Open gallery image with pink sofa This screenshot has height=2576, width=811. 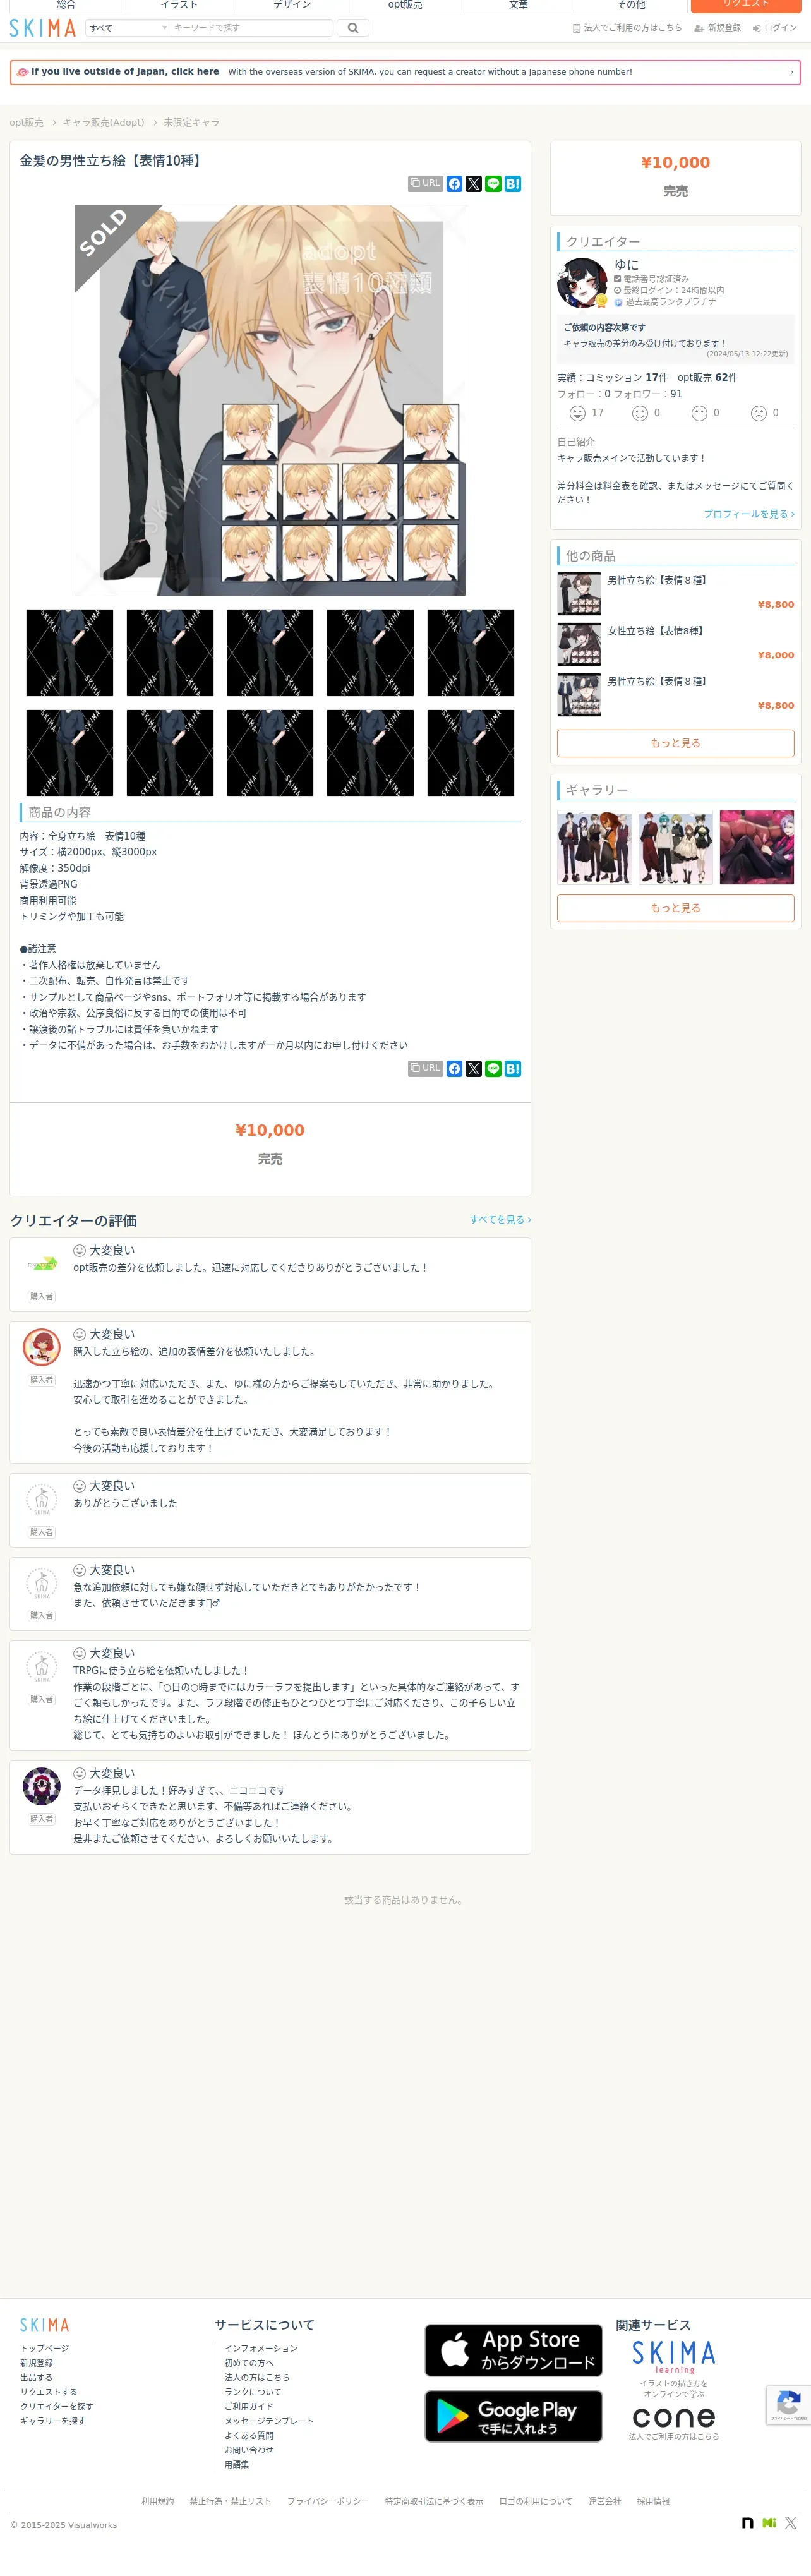click(756, 848)
